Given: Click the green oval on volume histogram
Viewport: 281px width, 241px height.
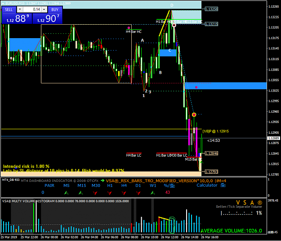Looking at the screenshot, I should pyautogui.click(x=172, y=225).
